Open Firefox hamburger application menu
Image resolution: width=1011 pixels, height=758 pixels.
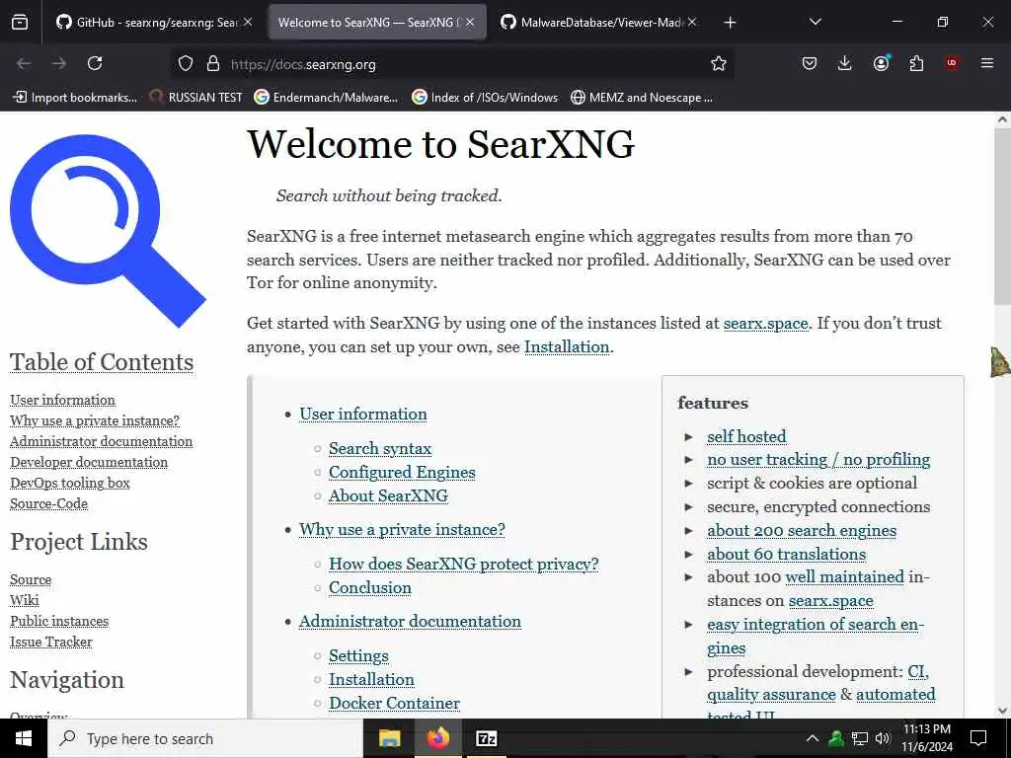[987, 63]
